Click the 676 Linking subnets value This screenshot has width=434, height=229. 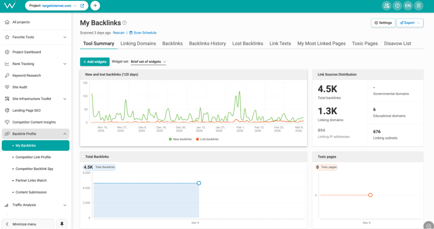pos(377,132)
